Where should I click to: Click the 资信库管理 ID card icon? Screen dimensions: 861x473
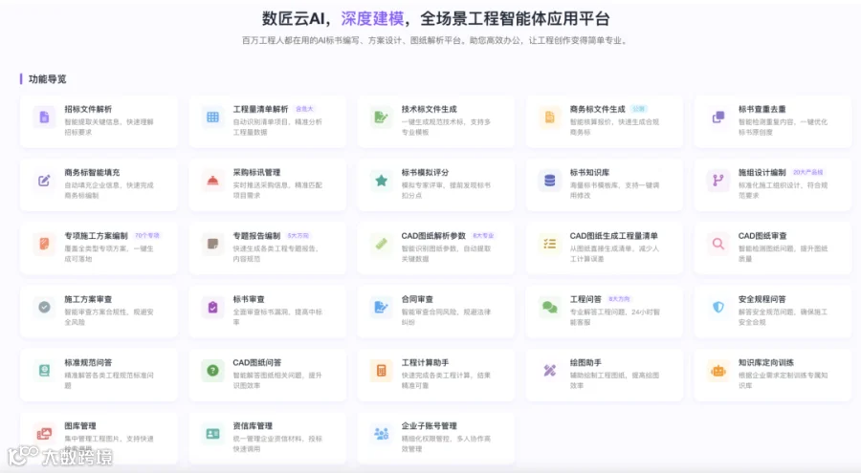point(212,434)
